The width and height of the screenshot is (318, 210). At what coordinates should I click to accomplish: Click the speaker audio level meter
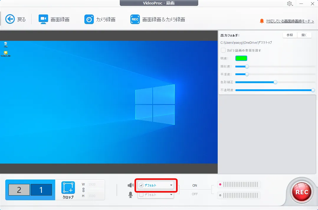tap(239, 185)
